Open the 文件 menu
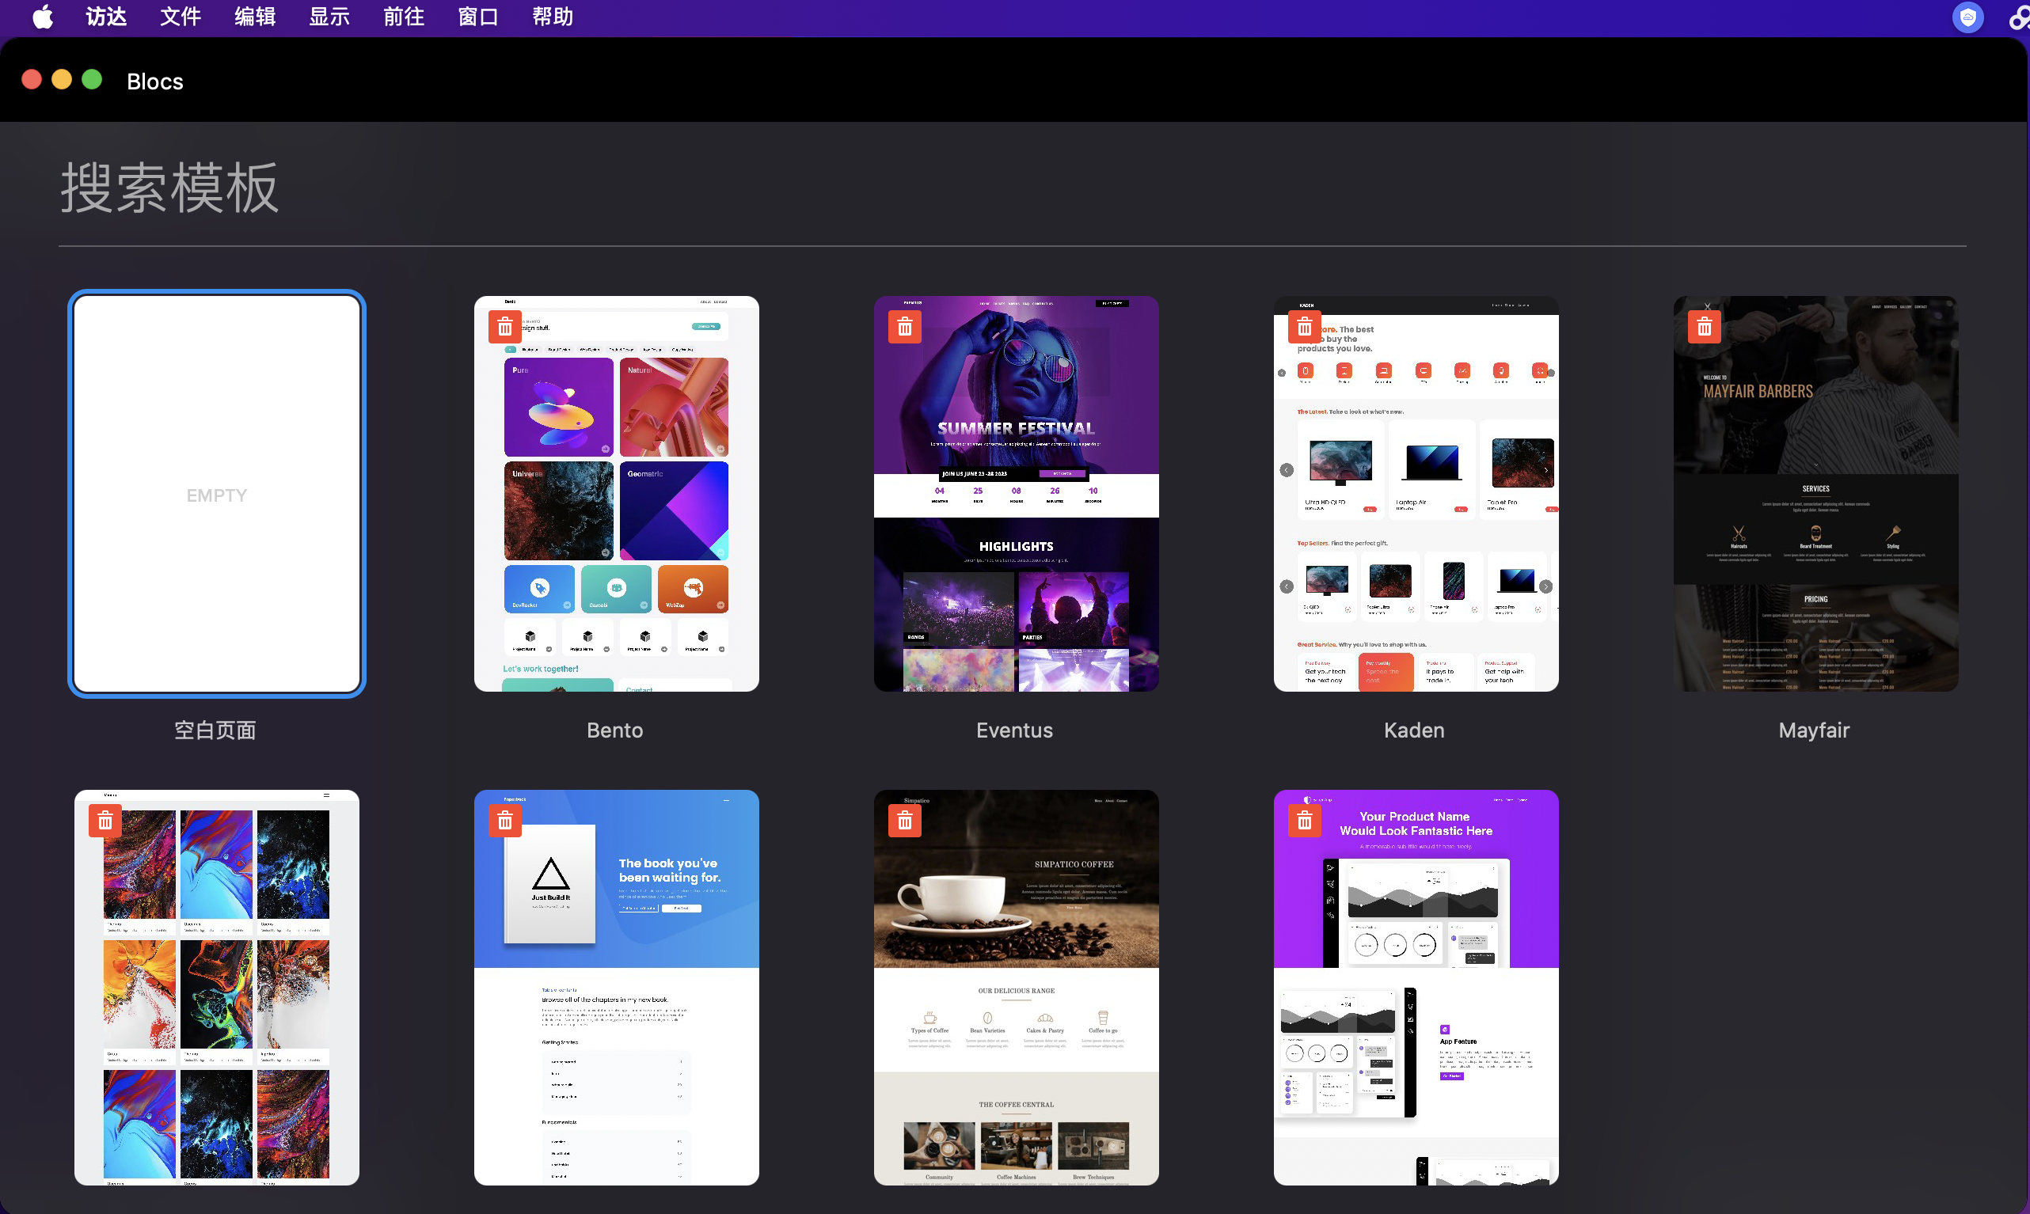Screen dimensions: 2030x1214 click(180, 17)
